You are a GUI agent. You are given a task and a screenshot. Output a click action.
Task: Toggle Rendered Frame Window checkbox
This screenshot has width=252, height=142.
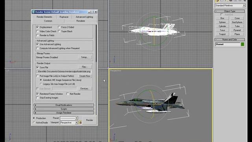coord(37,94)
